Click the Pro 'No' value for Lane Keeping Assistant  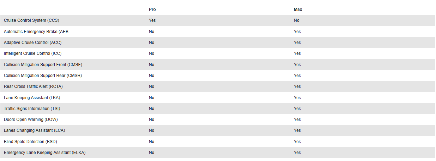click(x=151, y=98)
